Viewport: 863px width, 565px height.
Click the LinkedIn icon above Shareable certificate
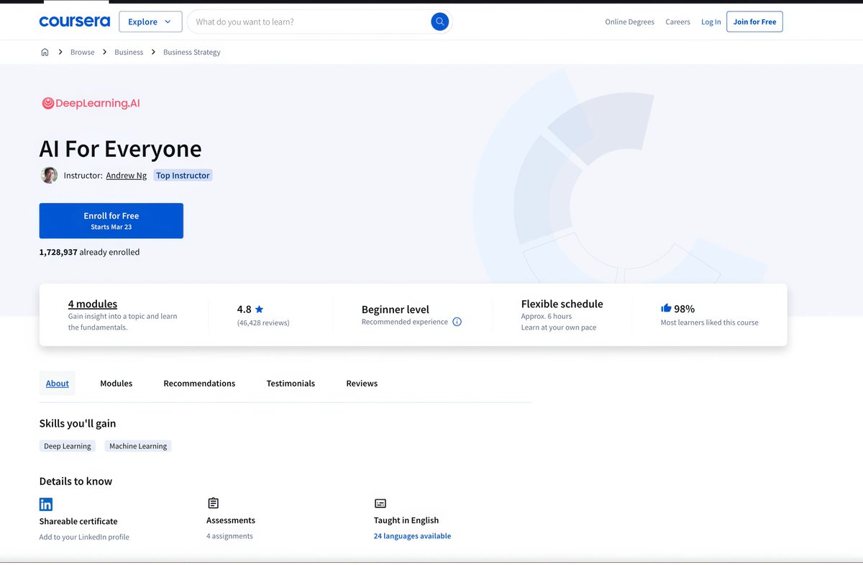46,504
